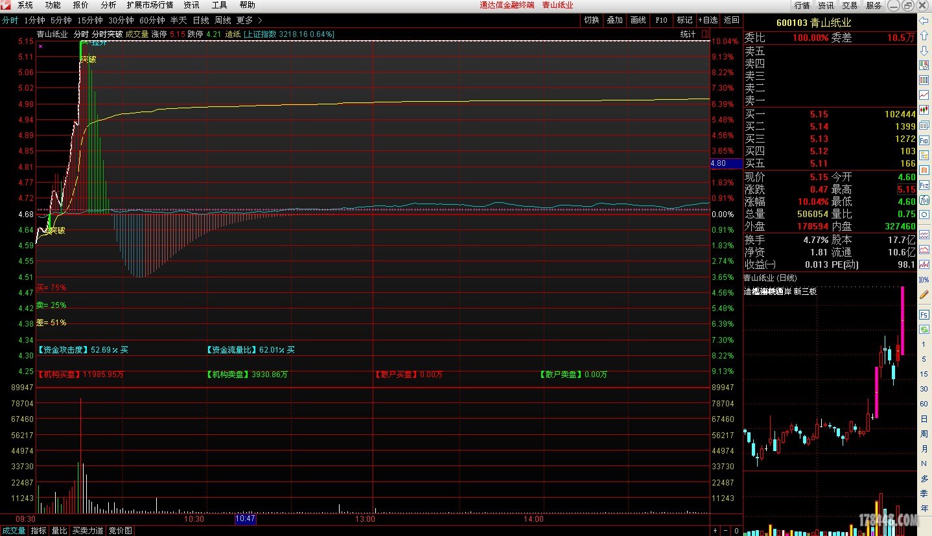Click the candlestick chart icon in sidebar

924,110
